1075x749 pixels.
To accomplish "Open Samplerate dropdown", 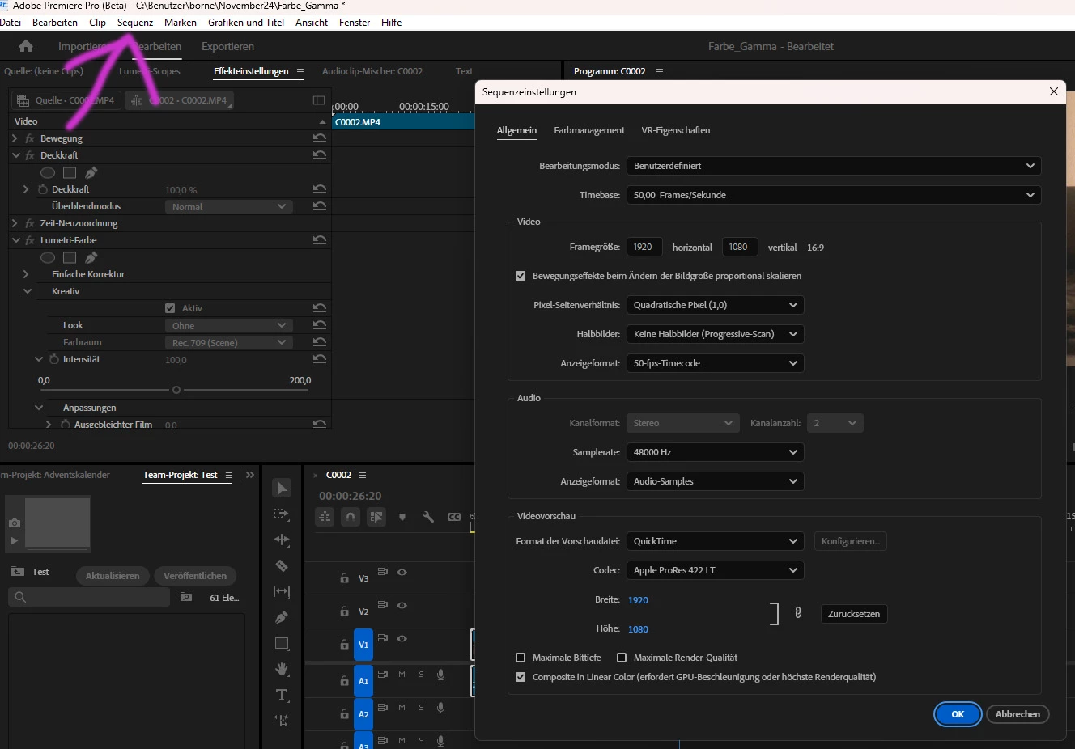I will pos(715,452).
